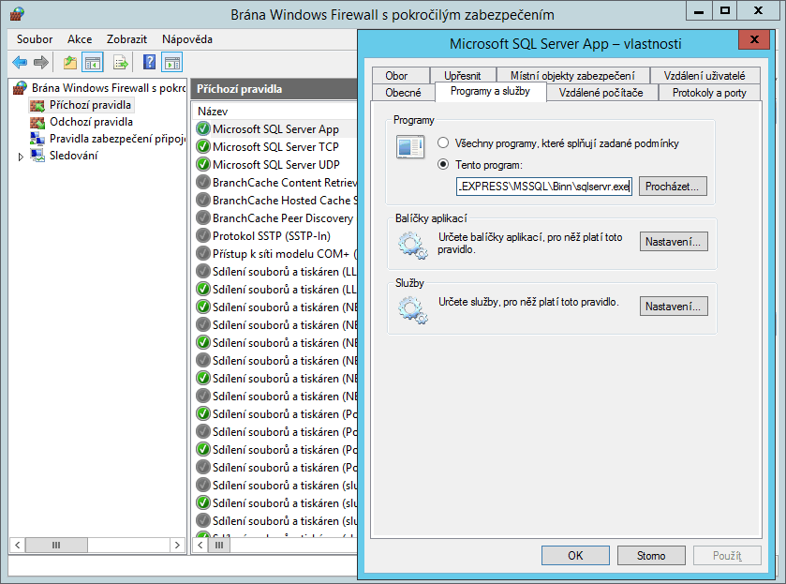
Task: Select the BranchCache Peer Discovery rule icon
Action: [203, 217]
